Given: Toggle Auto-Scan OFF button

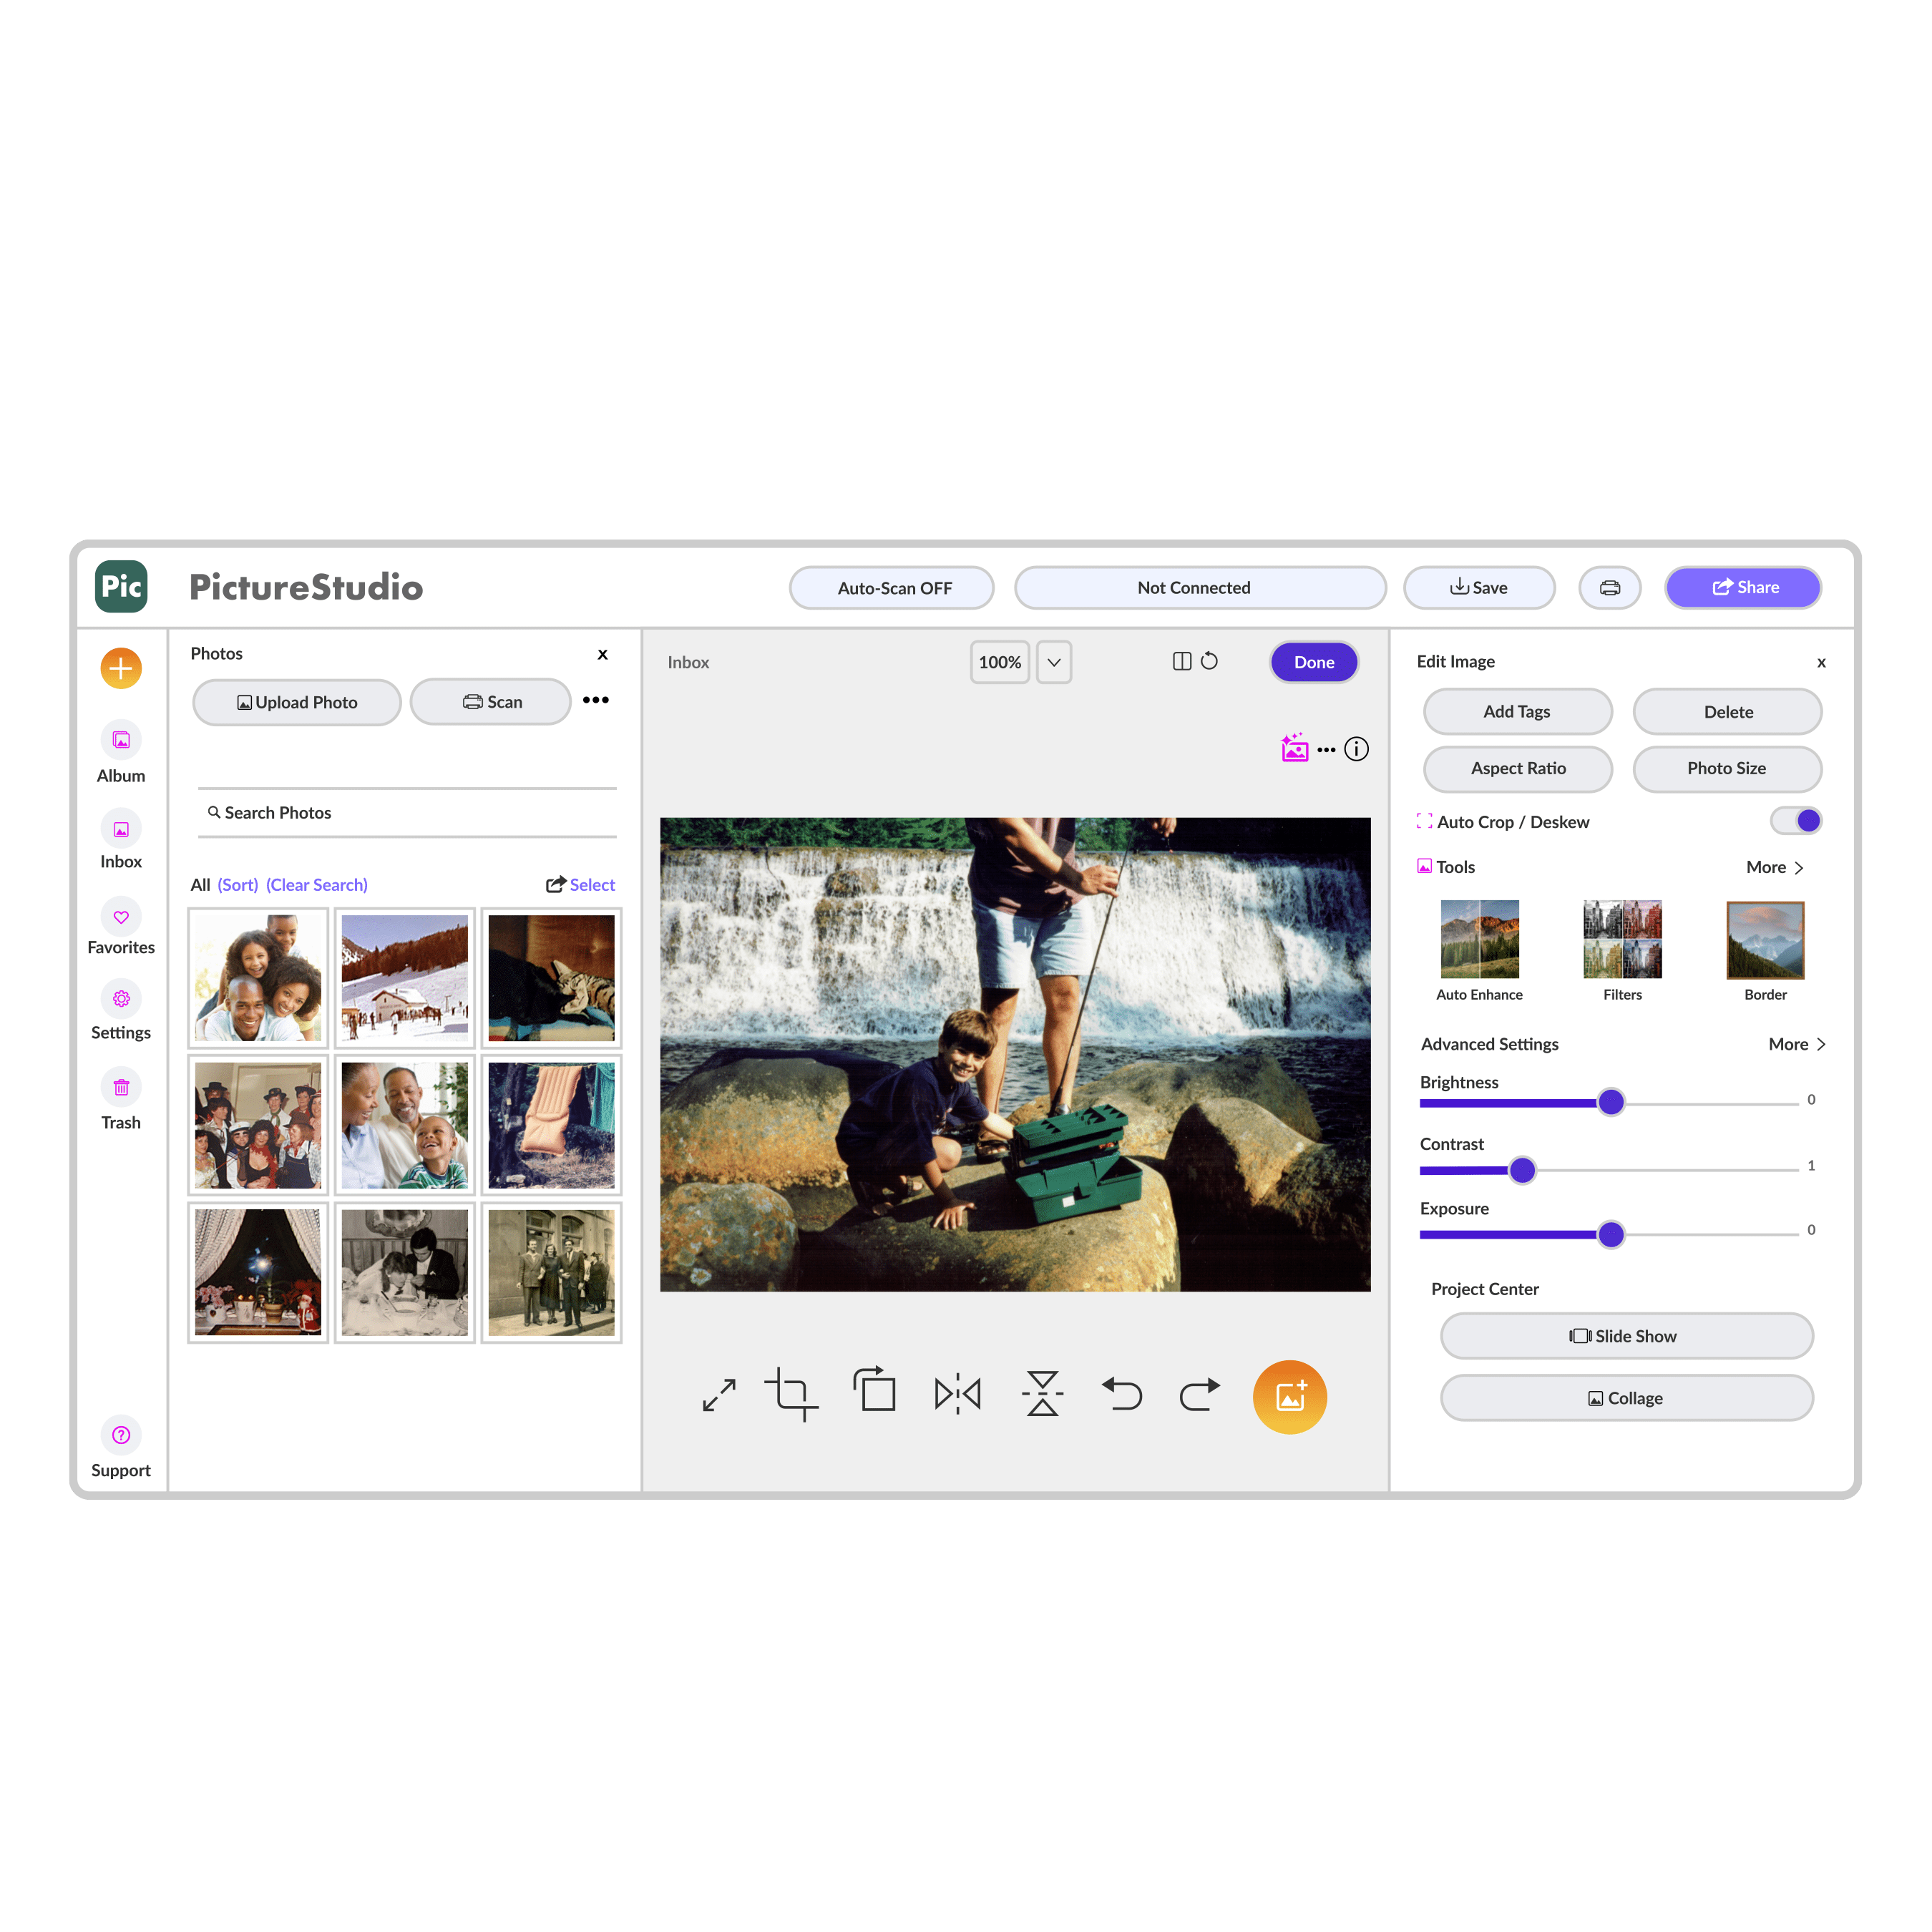Looking at the screenshot, I should [893, 588].
